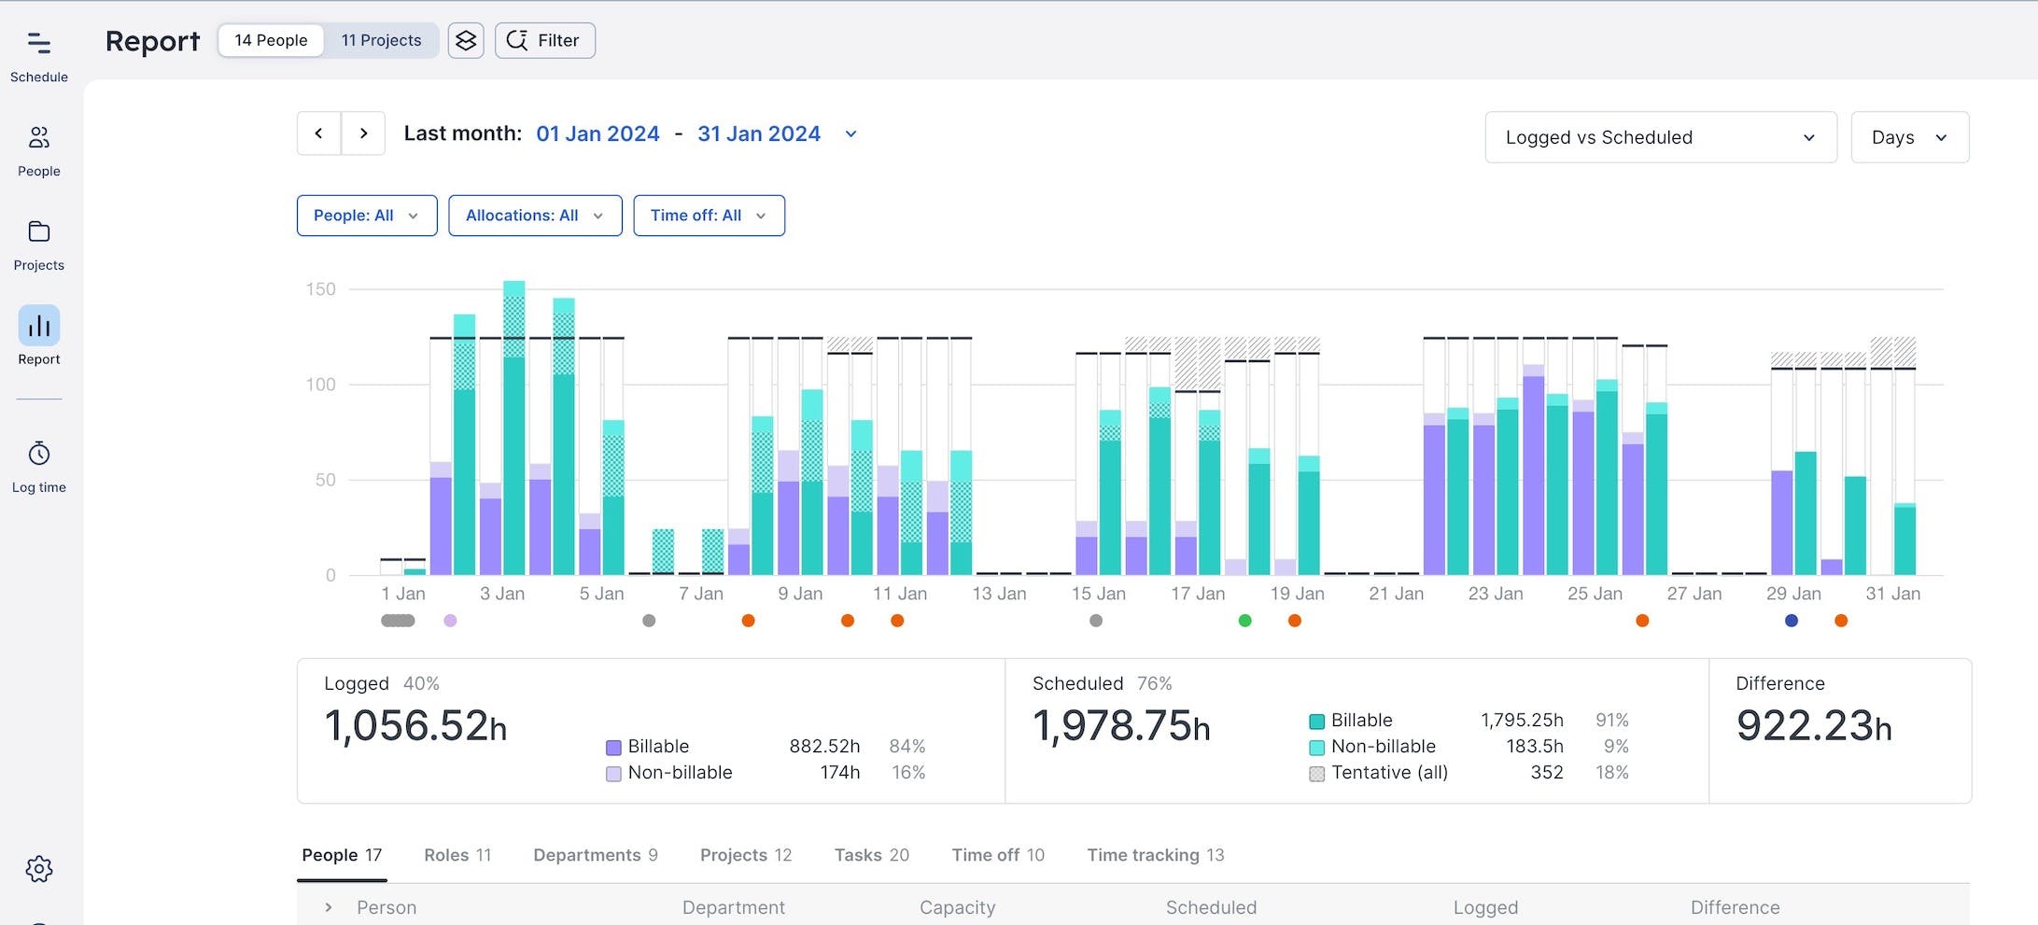
Task: Click the grouping layers icon beside Filter
Action: tap(466, 40)
